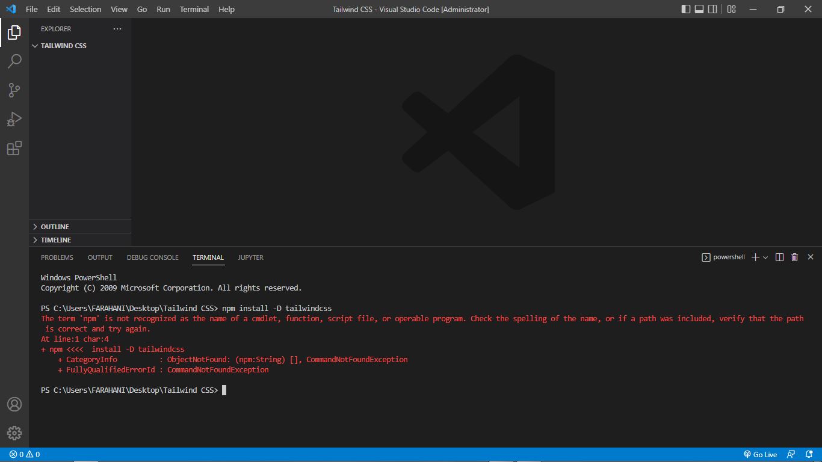Launch a new terminal with plus icon
The width and height of the screenshot is (822, 462).
pyautogui.click(x=755, y=257)
